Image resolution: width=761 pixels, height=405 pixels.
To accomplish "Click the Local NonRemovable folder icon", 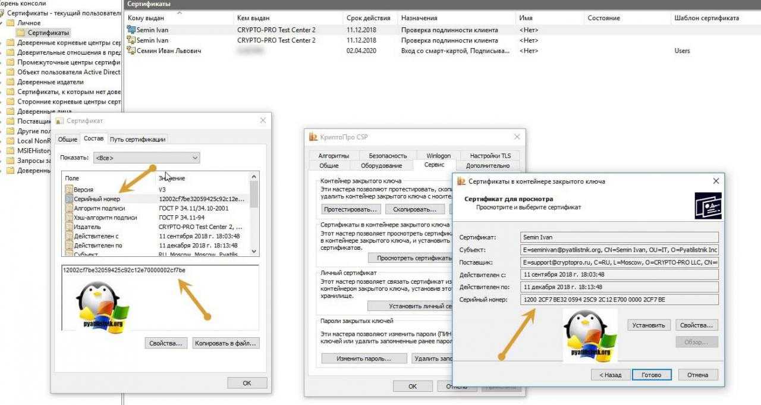I will [x=10, y=141].
